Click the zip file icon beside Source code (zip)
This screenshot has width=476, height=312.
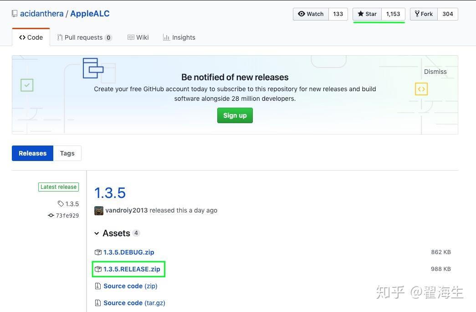[x=98, y=286]
